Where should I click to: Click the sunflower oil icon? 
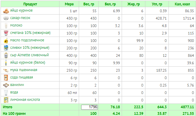pos(6,40)
